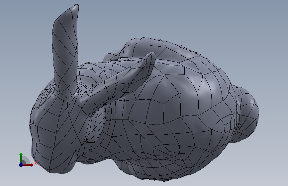This screenshot has height=186, width=288.
Task: Click the blue Z axis ball of the triad
Action: coord(21,165)
